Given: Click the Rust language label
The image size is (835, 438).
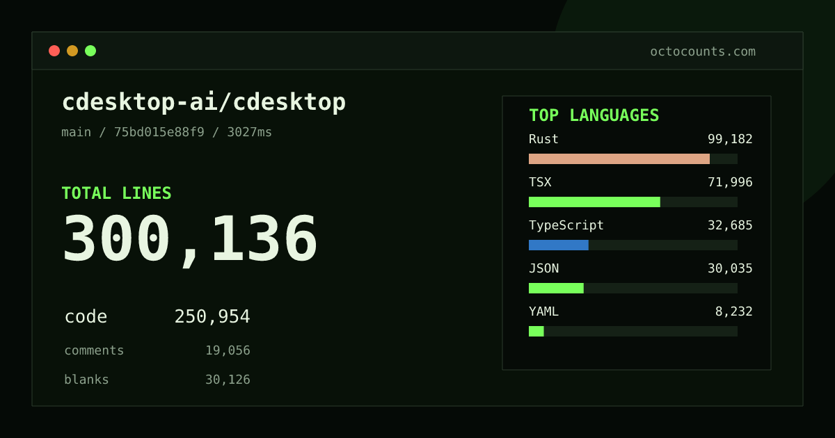Looking at the screenshot, I should click(x=543, y=139).
